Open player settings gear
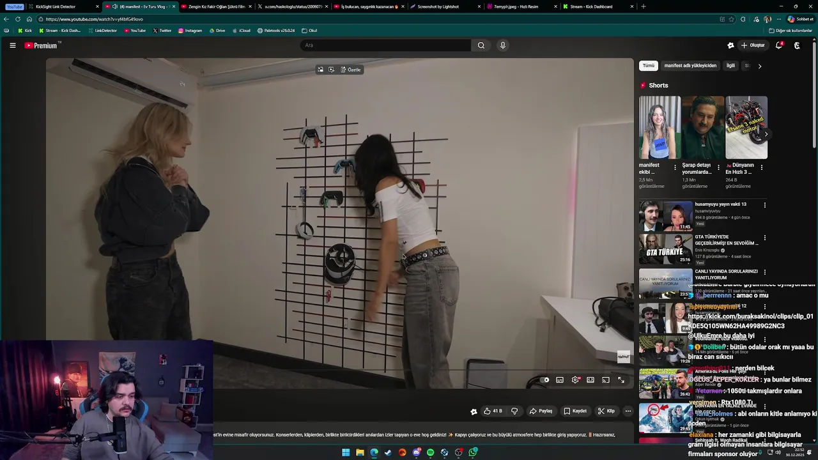This screenshot has height=460, width=818. point(575,380)
